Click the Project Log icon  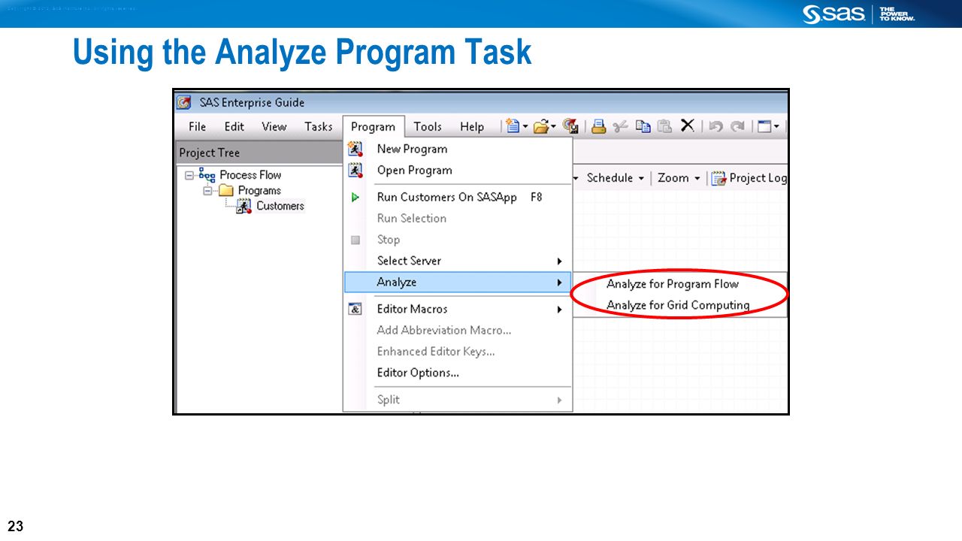[x=718, y=178]
